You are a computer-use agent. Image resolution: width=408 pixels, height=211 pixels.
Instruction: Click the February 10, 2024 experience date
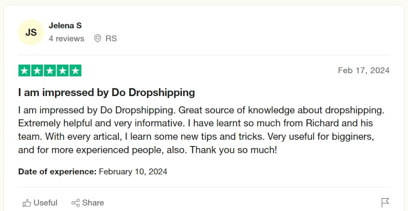tap(133, 172)
